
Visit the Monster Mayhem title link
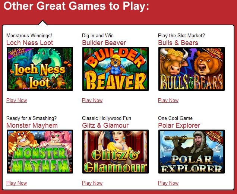[x=32, y=125]
